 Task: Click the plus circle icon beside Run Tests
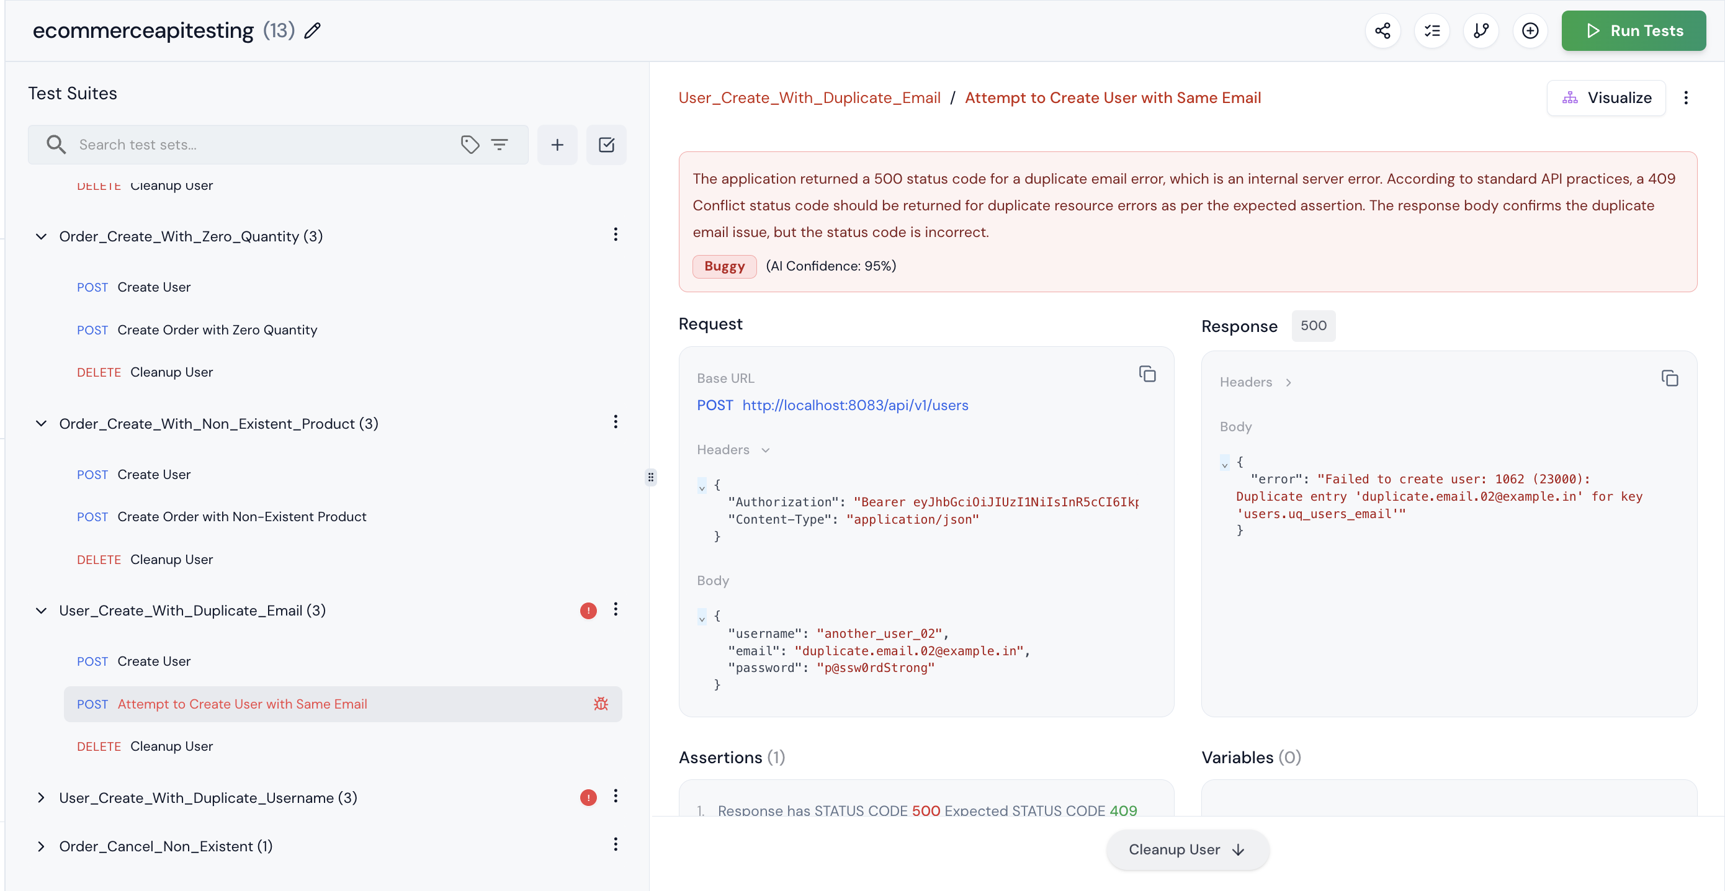click(x=1531, y=30)
